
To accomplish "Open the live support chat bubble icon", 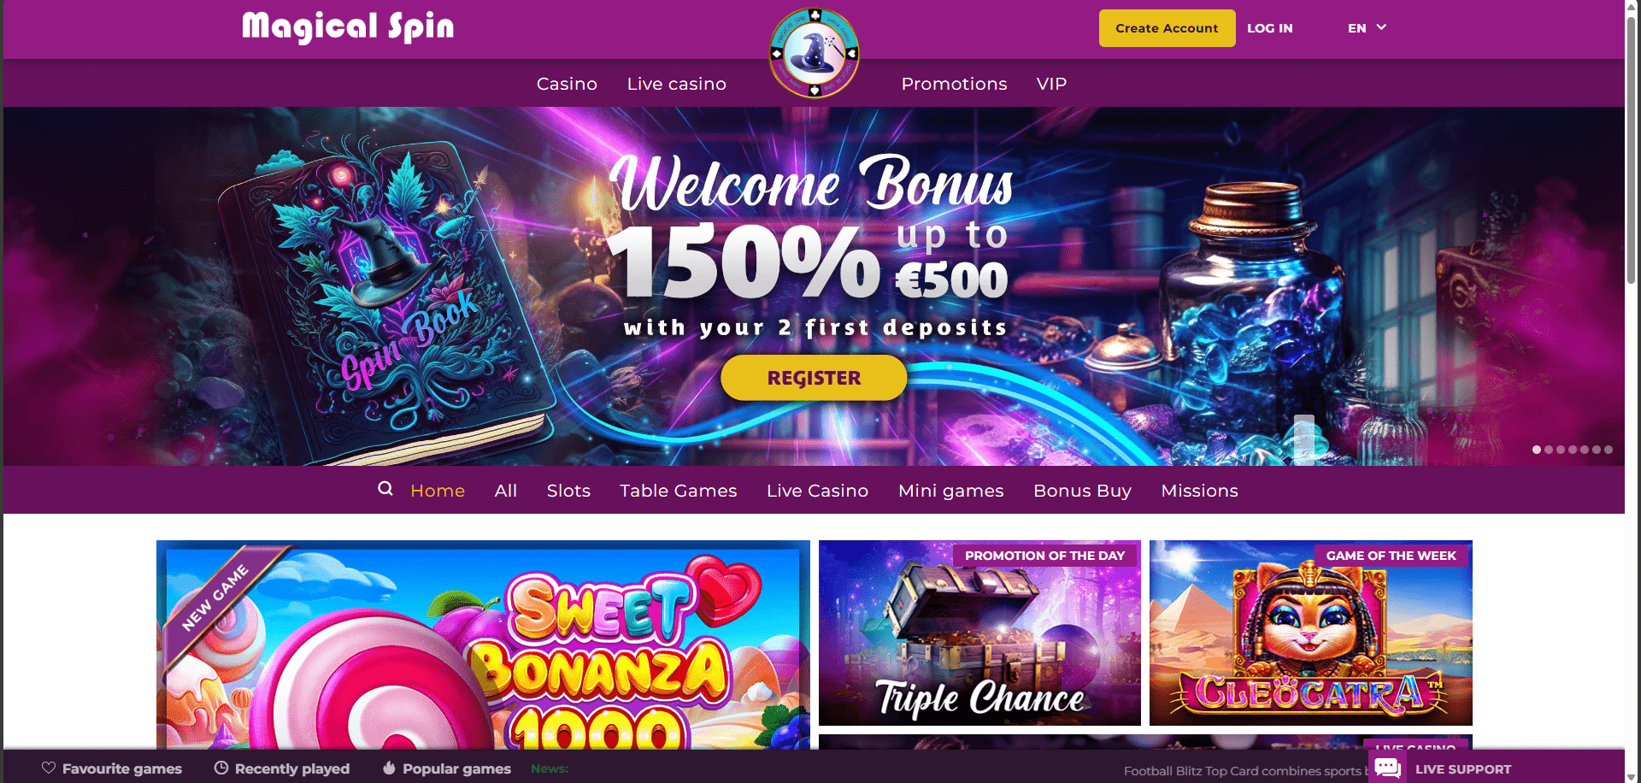I will tap(1387, 768).
